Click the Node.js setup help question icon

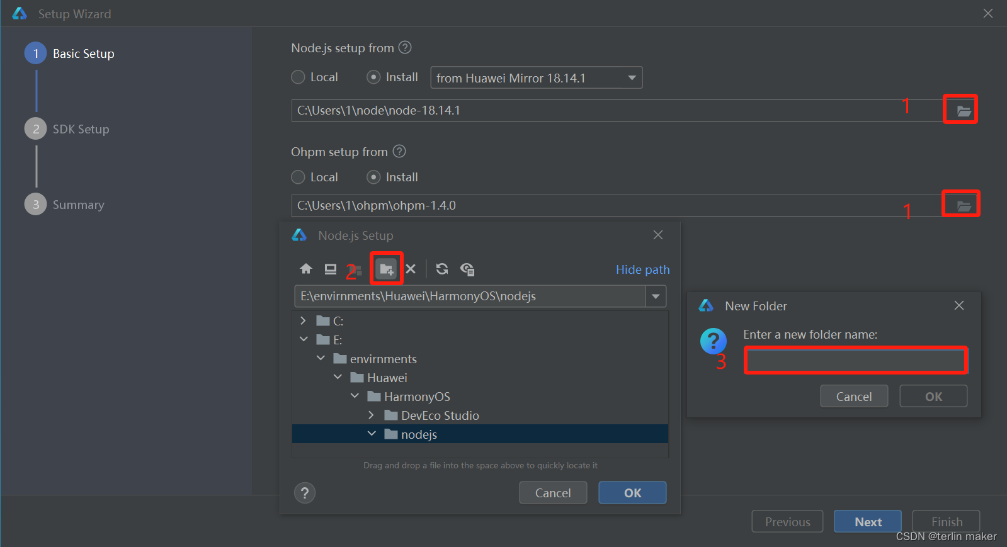click(405, 47)
